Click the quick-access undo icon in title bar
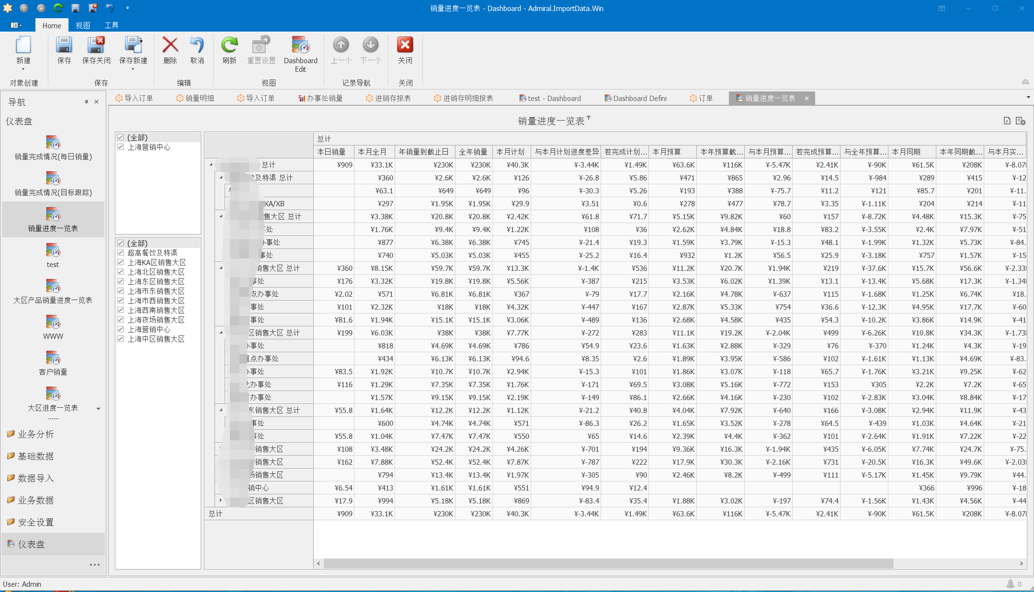The image size is (1034, 592). click(110, 8)
